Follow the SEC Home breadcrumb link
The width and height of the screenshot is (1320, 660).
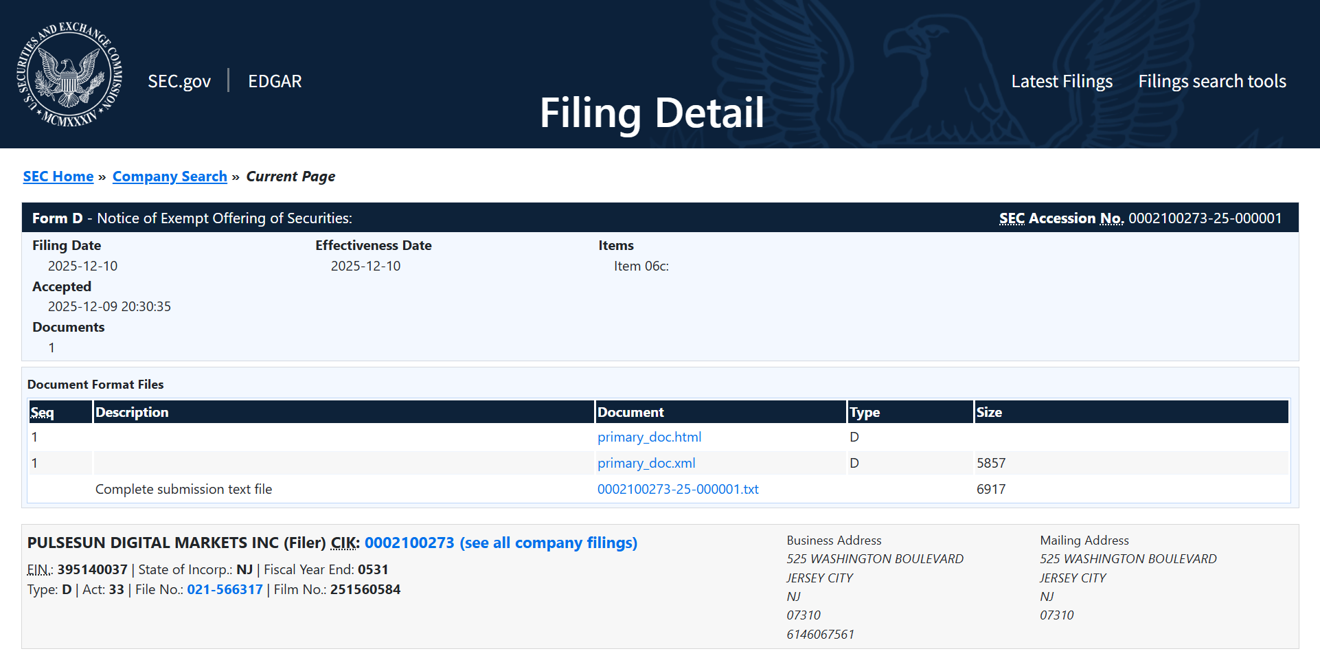click(x=58, y=177)
